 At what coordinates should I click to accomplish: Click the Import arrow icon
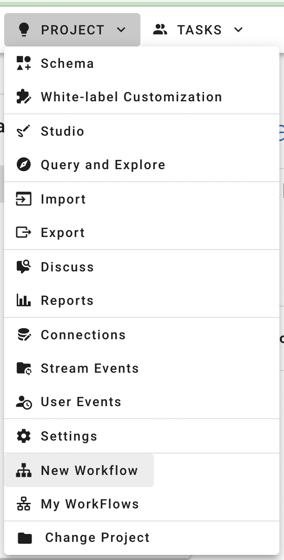pos(24,199)
